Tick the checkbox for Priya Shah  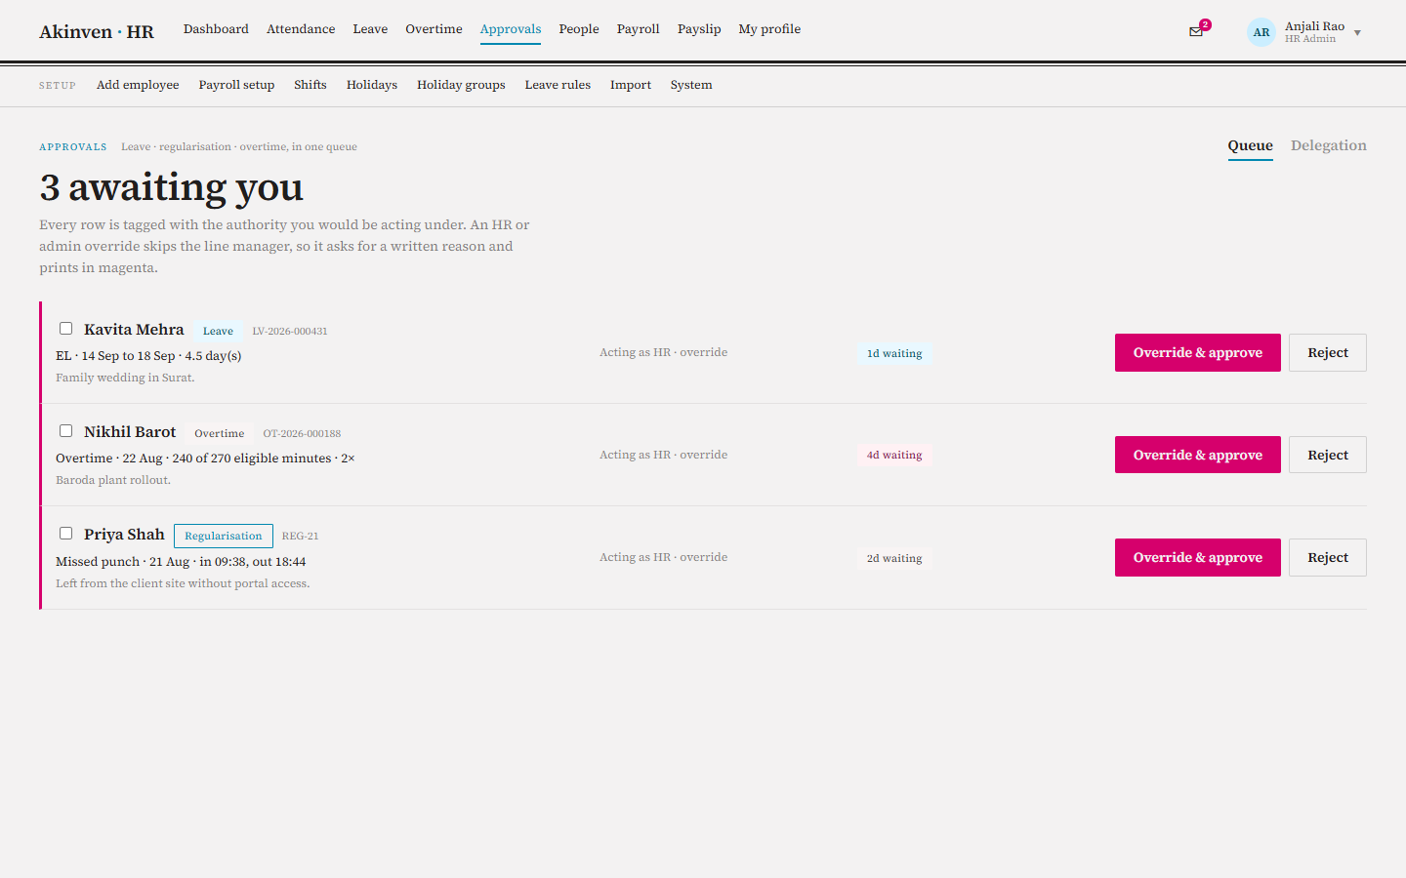click(65, 534)
